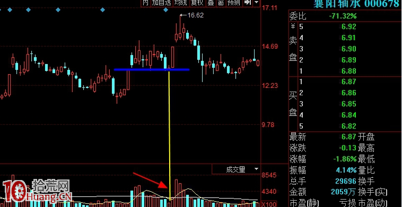Viewport: 402px width, 207px height.
Task: Click the 卖盘 sell side label
Action: pyautogui.click(x=293, y=49)
